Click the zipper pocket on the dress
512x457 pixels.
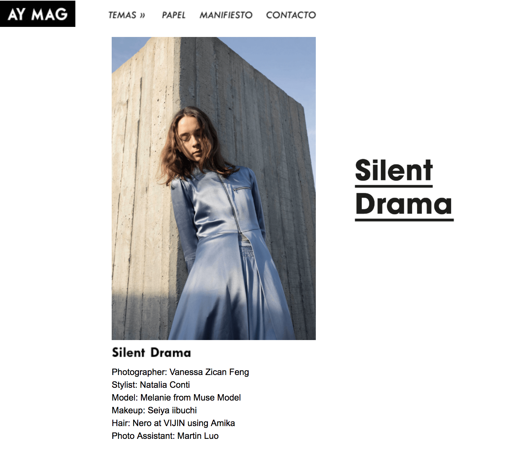242,189
